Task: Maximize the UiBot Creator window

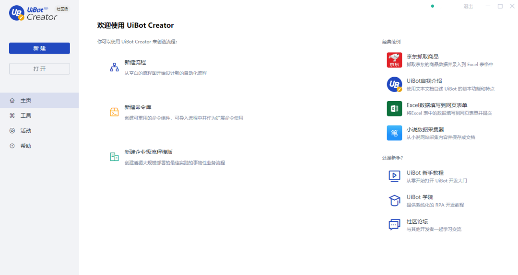Action: tap(500, 6)
